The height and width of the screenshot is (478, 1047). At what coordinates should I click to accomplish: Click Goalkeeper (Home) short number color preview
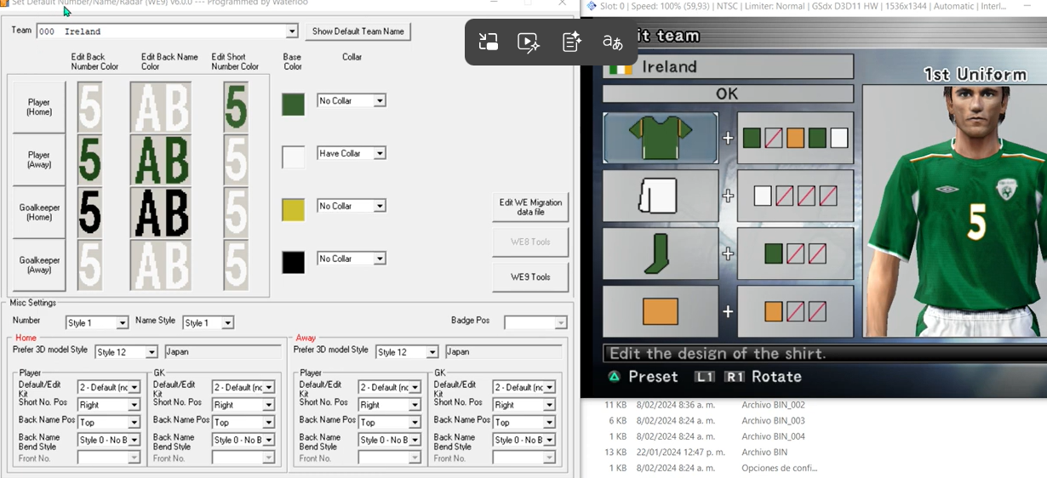236,212
